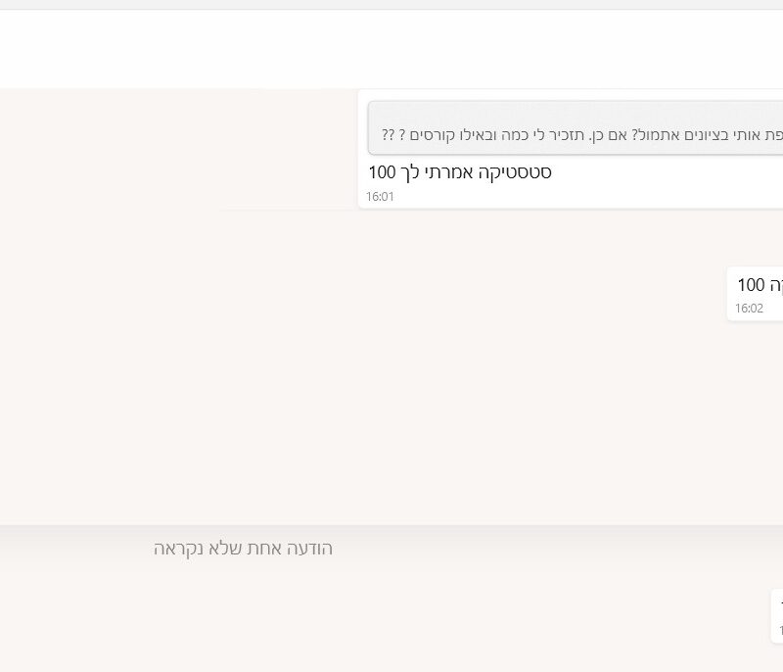783x672 pixels.
Task: Click the "הודעה אחת שלא נקראה" unread divider
Action: point(243,549)
